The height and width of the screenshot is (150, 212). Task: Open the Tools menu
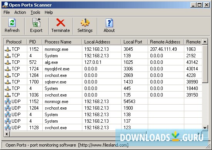(x=35, y=12)
